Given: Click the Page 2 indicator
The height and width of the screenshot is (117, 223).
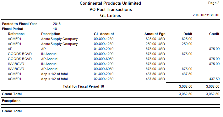Looking at the screenshot, I should click(x=214, y=3).
